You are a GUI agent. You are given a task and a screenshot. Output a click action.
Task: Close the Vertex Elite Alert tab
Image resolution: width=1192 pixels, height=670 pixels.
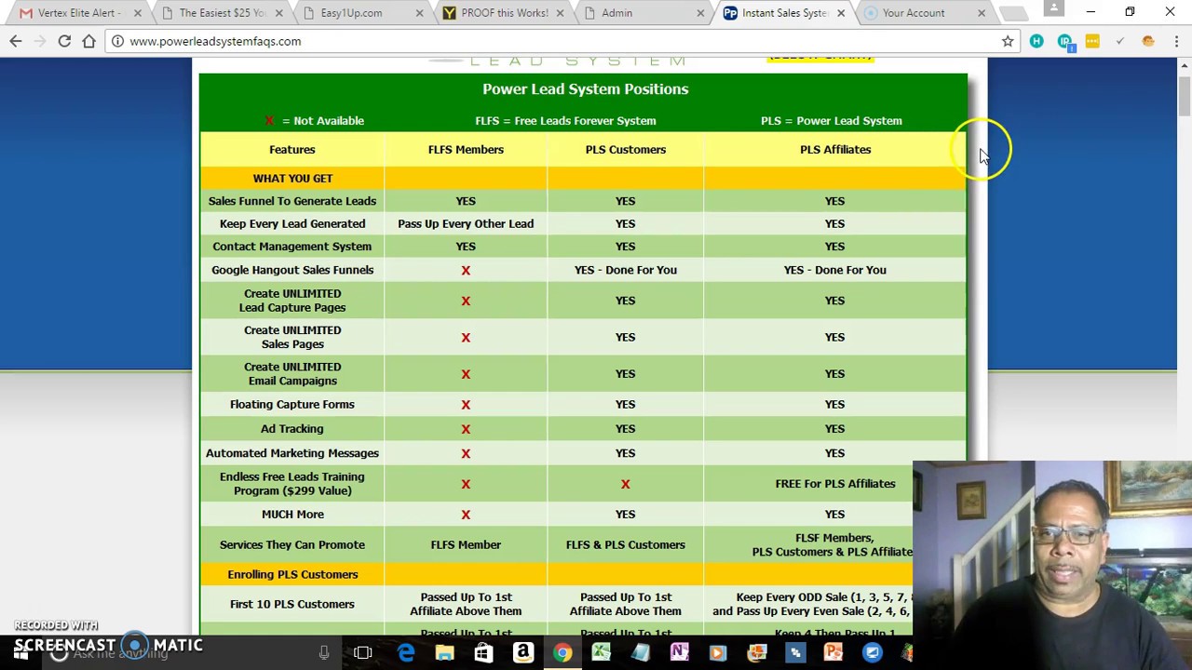(138, 13)
